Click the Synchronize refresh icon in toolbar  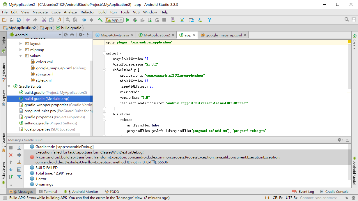19,20
